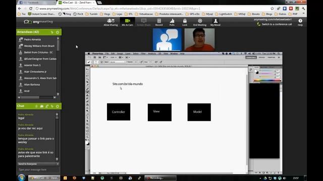Click Photoshop Essentials workspace button
Screen dimensions: 323x181
[251, 57]
